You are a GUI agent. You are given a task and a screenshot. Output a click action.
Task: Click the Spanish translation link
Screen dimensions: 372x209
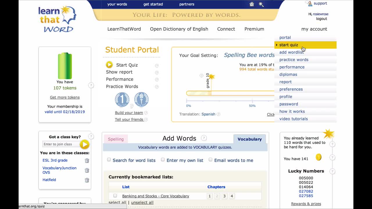208,114
